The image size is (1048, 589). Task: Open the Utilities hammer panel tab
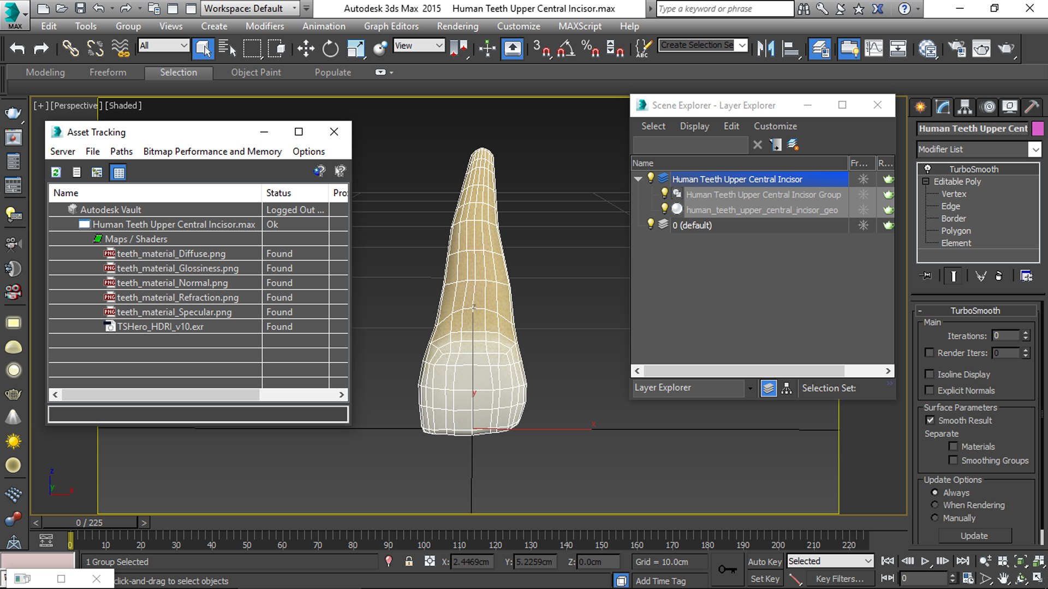[1032, 106]
